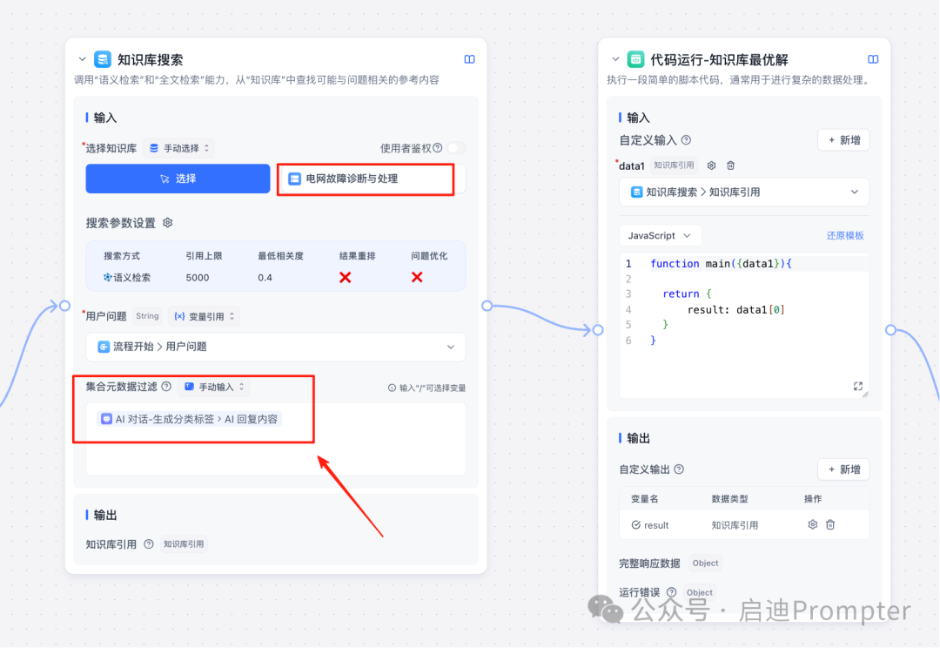Click the blue 选择 knowledge base button
The width and height of the screenshot is (940, 648).
tap(178, 179)
